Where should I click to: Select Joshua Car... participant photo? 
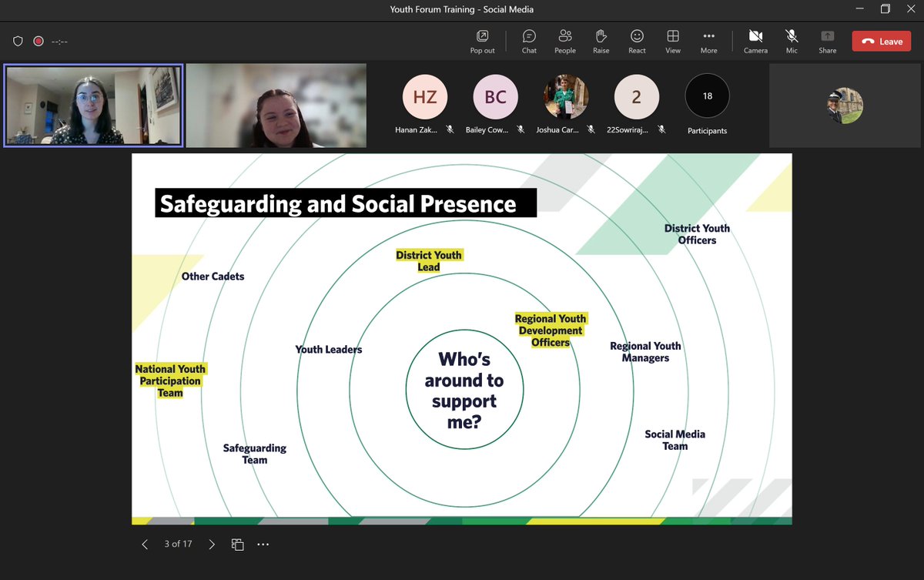click(566, 97)
